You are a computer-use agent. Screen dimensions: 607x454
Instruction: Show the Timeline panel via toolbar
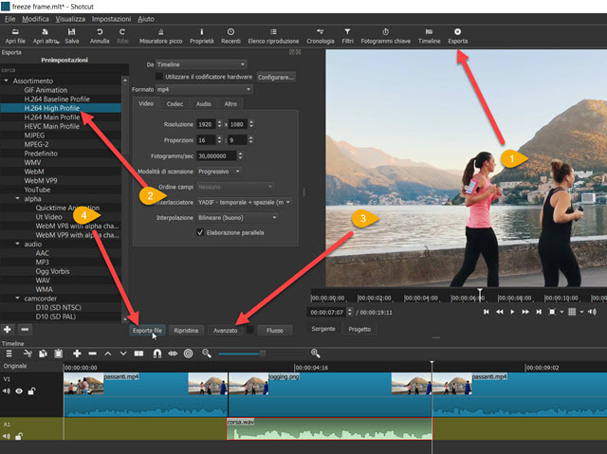coord(429,36)
